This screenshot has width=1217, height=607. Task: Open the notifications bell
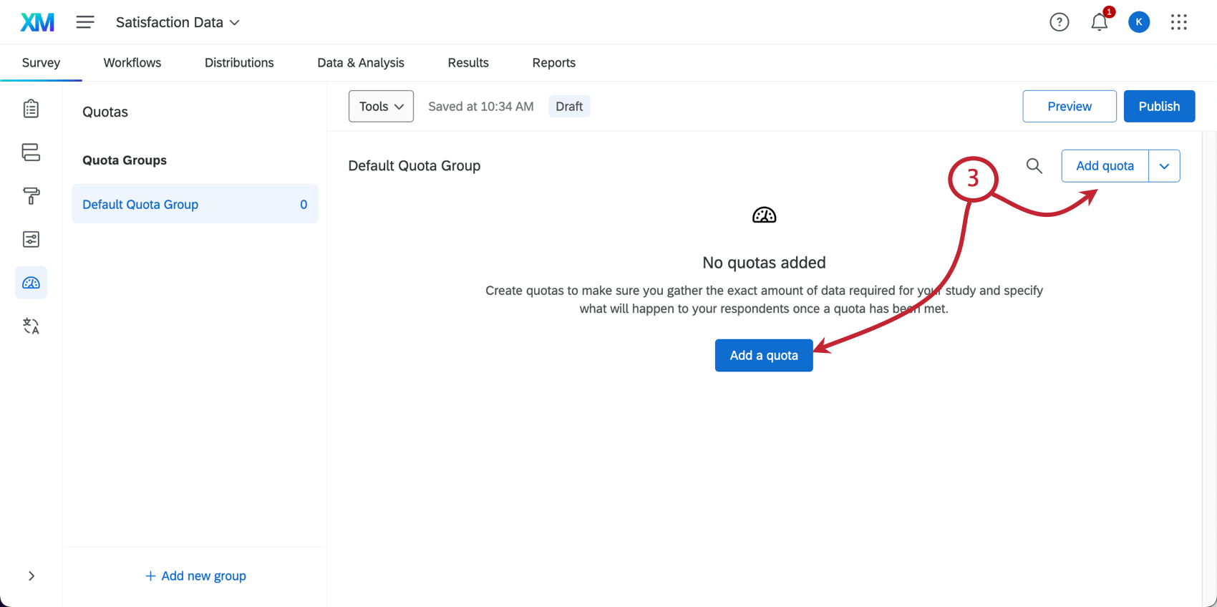pos(1099,23)
